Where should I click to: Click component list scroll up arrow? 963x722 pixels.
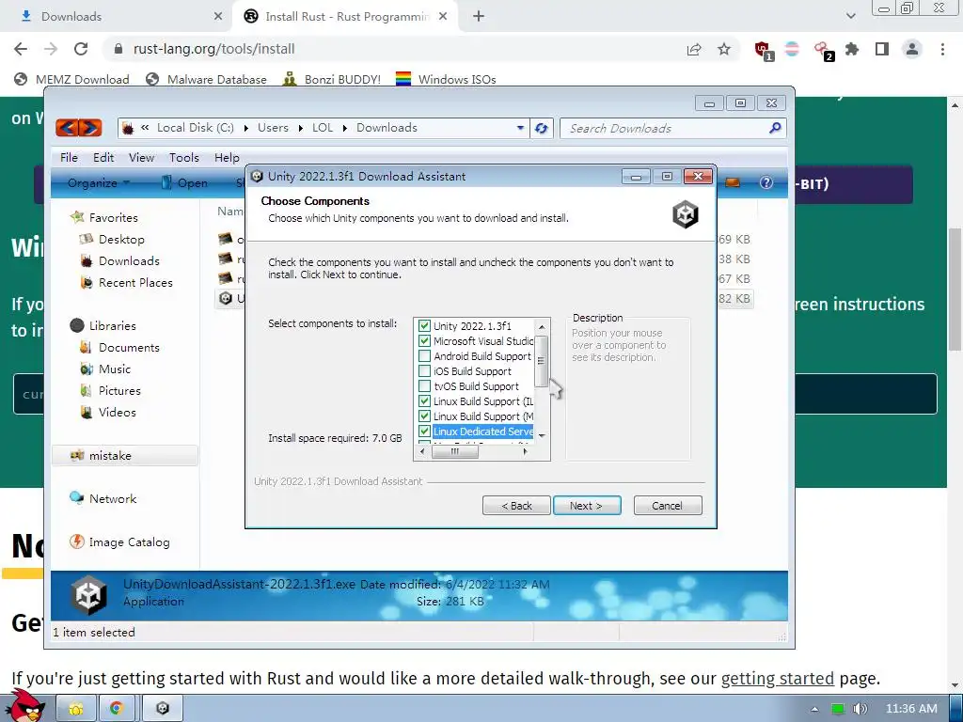point(542,327)
